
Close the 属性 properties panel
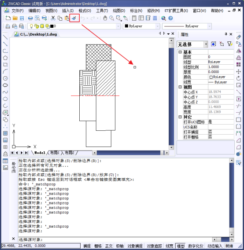231,34
